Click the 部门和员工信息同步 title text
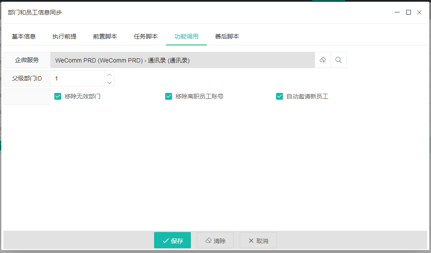The width and height of the screenshot is (431, 253). (35, 12)
